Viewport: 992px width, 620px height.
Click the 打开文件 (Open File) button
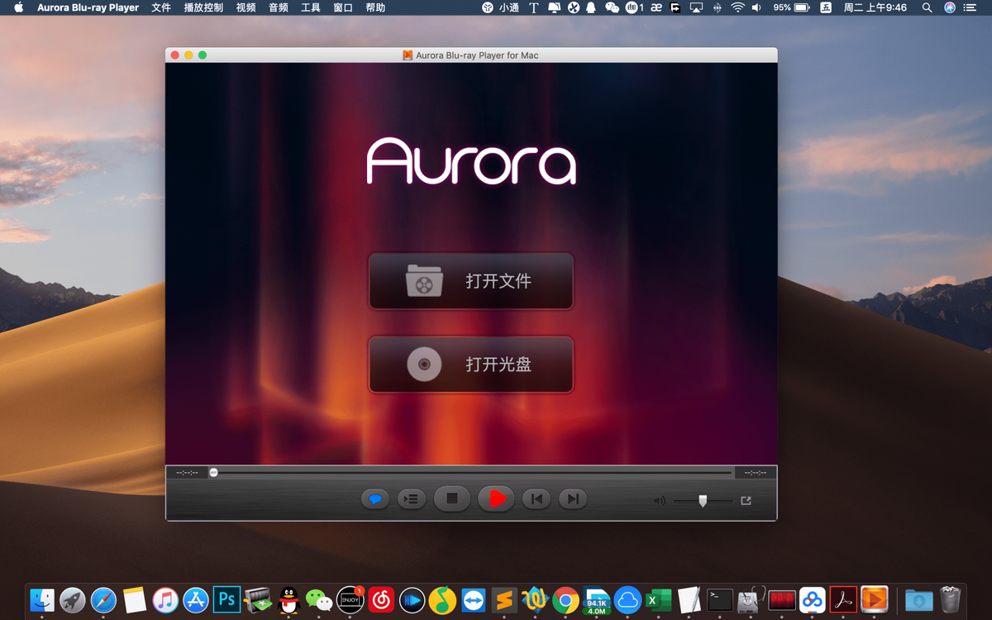click(x=470, y=281)
